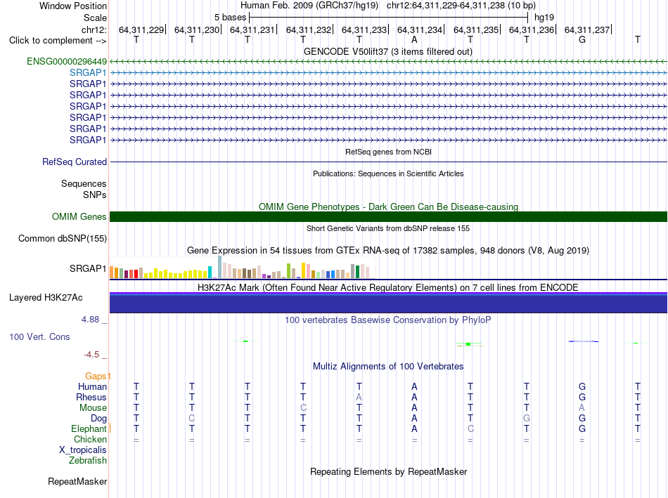Open Common dbSNP(155) track label

(63, 238)
